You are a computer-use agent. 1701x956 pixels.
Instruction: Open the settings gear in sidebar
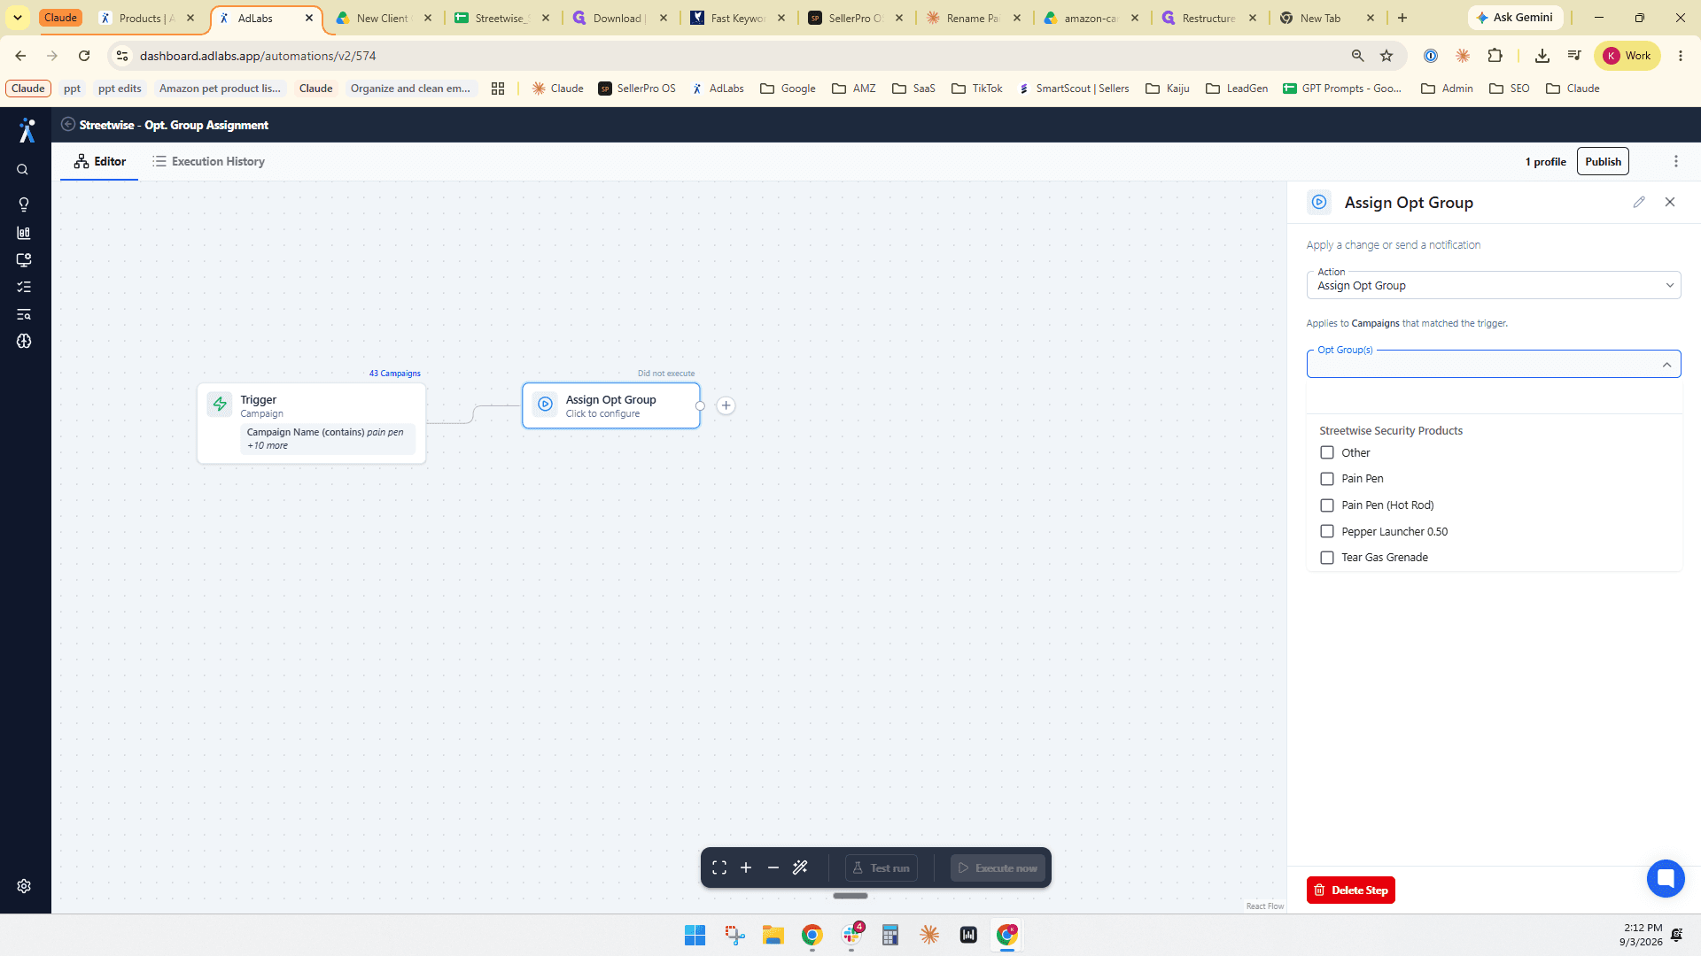click(x=24, y=886)
